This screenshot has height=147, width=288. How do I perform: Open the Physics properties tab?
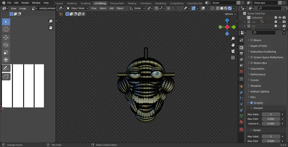pyautogui.click(x=241, y=104)
